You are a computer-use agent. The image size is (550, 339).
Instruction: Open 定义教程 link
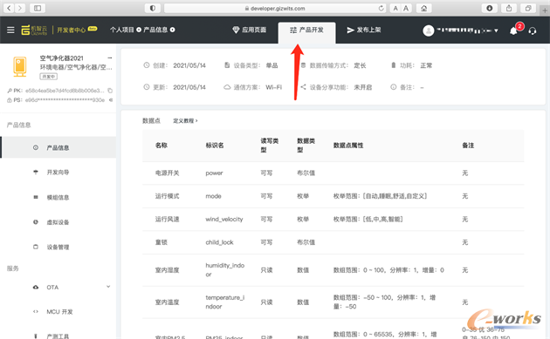185,121
